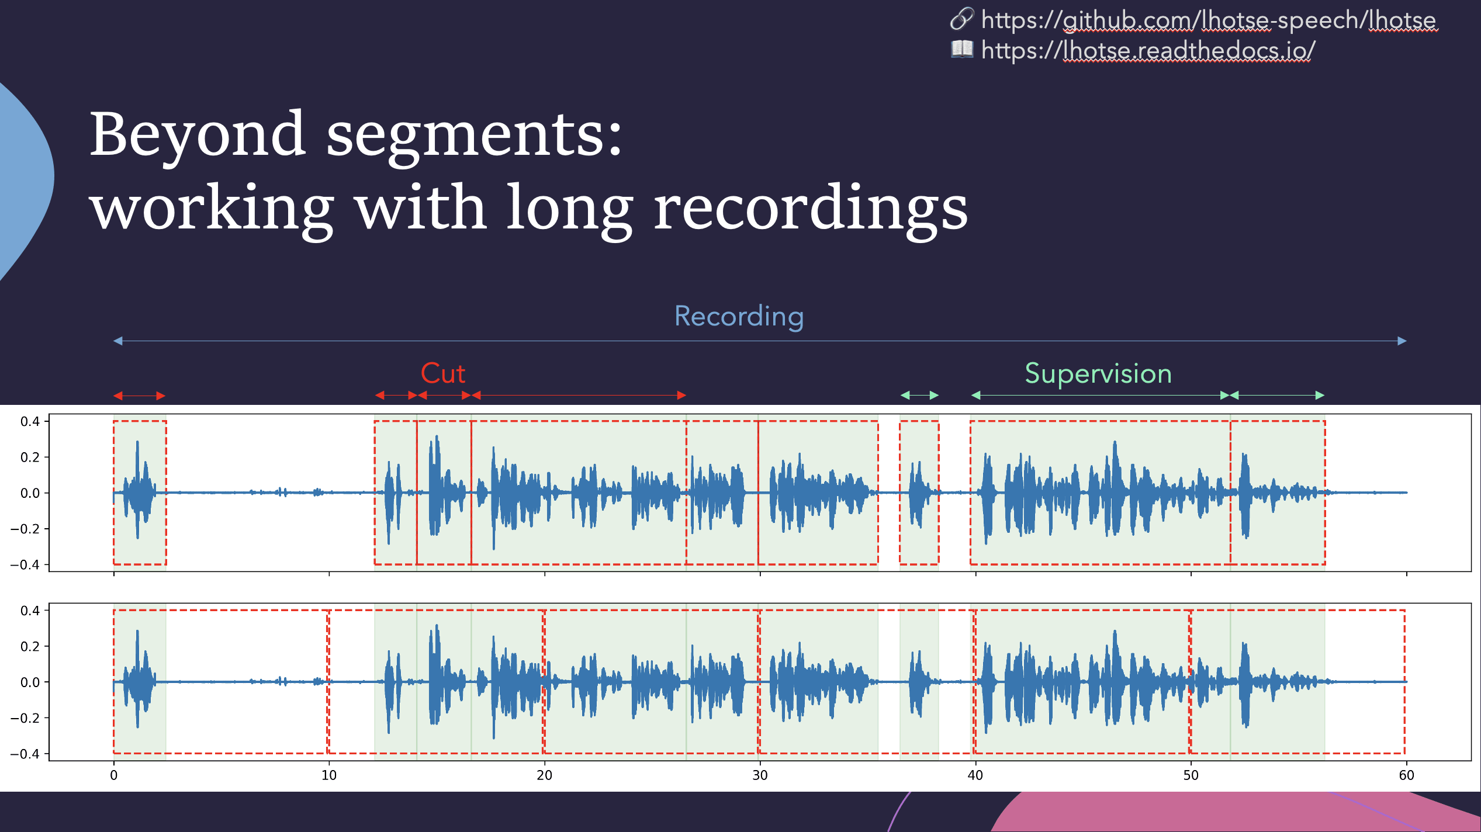Image resolution: width=1481 pixels, height=832 pixels.
Task: Open the lhotse.readthedocs.io link
Action: pyautogui.click(x=1148, y=51)
